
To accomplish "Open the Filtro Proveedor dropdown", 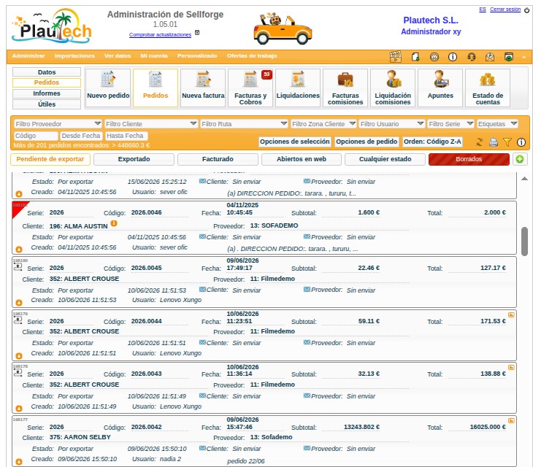I will click(x=58, y=124).
